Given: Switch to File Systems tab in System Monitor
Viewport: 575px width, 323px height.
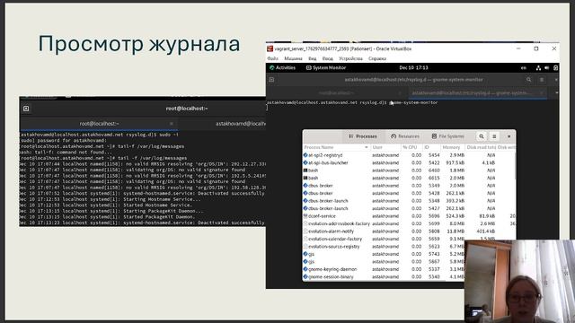Looking at the screenshot, I should [x=447, y=136].
